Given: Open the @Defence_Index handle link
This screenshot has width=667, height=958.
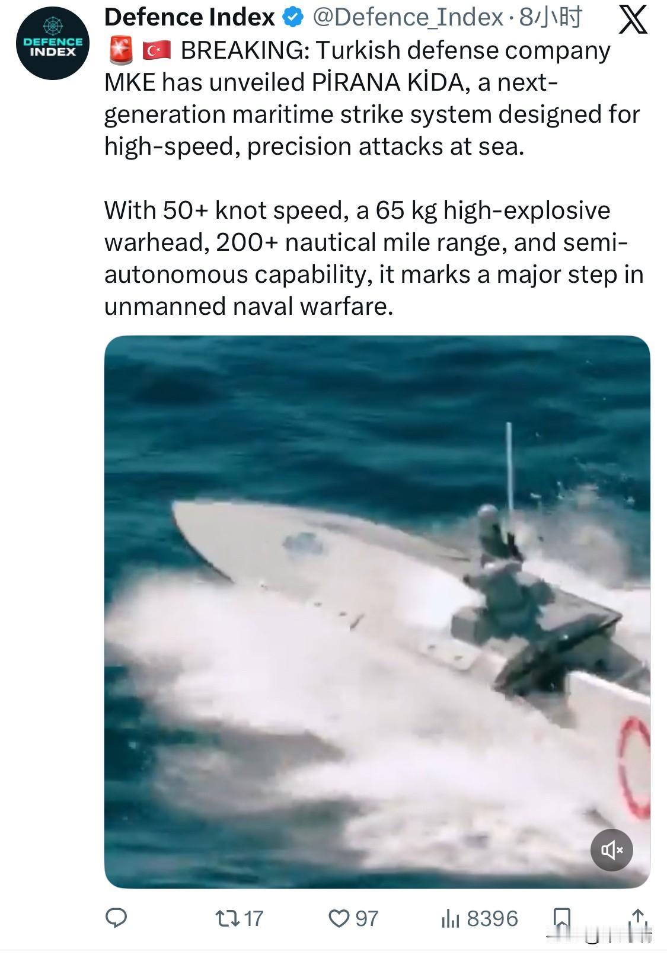Looking at the screenshot, I should pos(408,18).
